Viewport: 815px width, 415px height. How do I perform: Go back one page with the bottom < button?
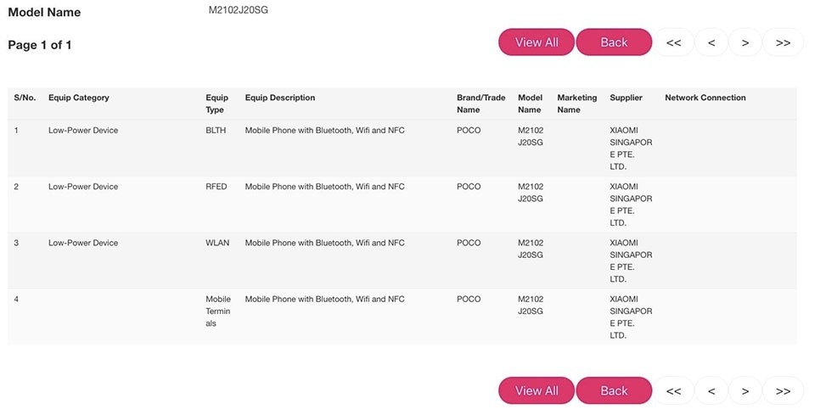(711, 391)
